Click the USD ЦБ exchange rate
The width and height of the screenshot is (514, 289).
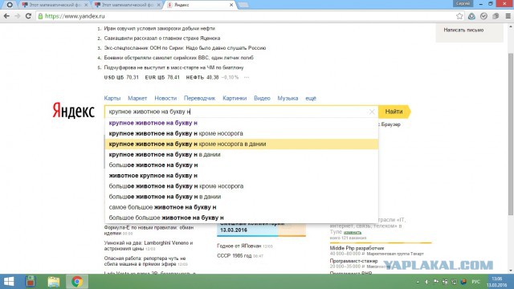point(121,77)
